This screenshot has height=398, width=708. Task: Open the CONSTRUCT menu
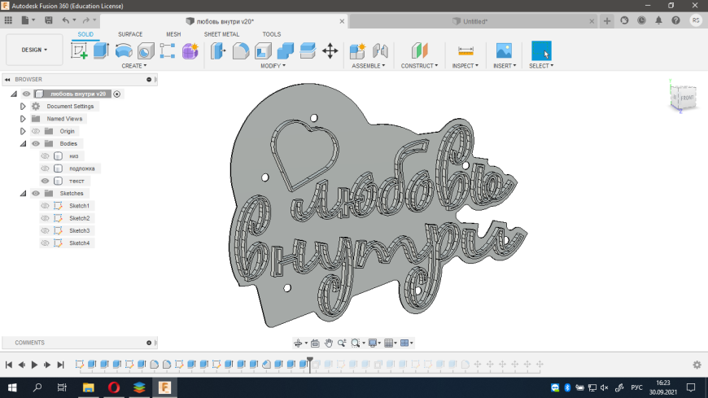coord(418,66)
